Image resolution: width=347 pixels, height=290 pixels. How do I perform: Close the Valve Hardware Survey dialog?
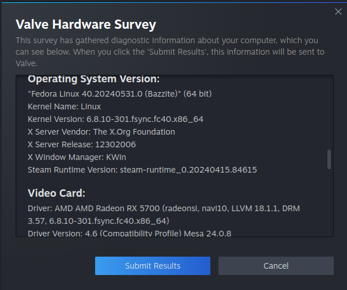tap(338, 12)
